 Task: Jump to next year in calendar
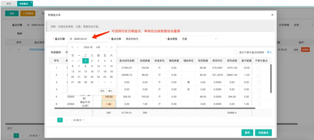point(111,47)
